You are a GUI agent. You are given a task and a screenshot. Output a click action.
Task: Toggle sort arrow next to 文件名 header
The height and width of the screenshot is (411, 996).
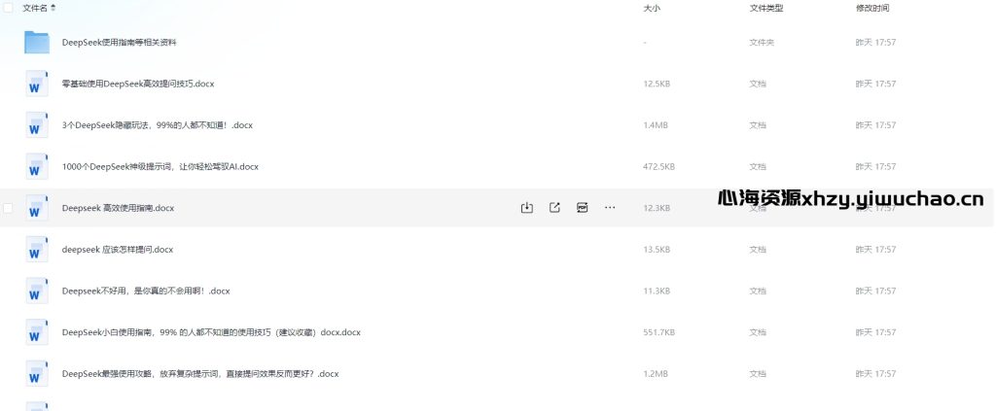point(53,8)
